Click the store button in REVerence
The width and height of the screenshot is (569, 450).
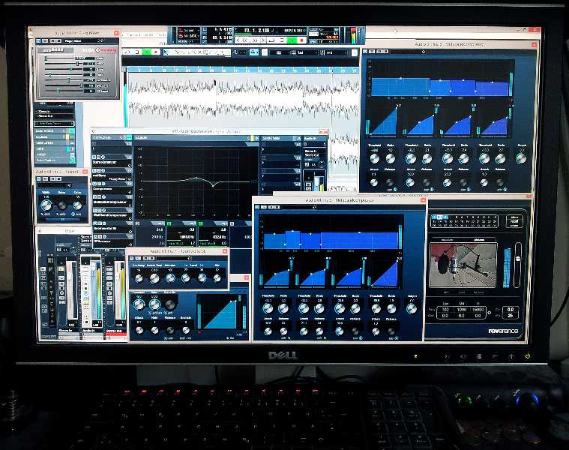click(514, 217)
